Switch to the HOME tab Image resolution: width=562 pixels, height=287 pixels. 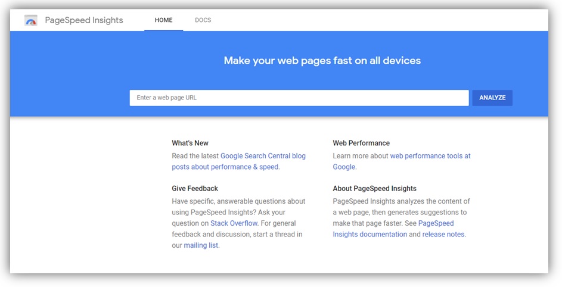pos(163,20)
